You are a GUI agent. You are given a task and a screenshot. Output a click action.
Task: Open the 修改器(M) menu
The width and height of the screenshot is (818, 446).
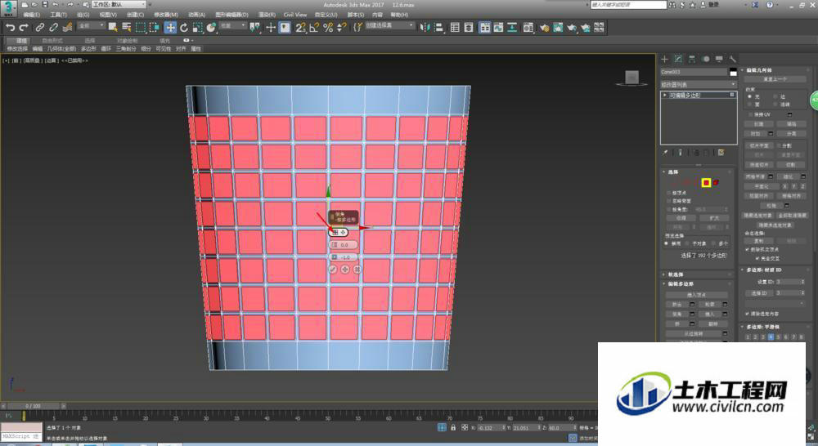166,15
